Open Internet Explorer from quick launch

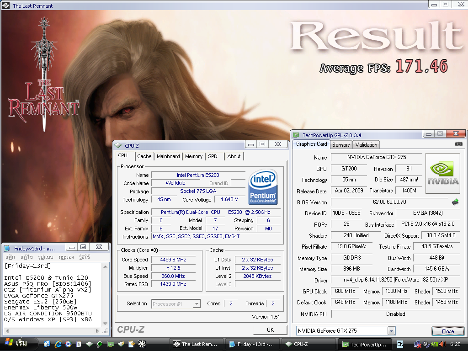tap(58, 344)
